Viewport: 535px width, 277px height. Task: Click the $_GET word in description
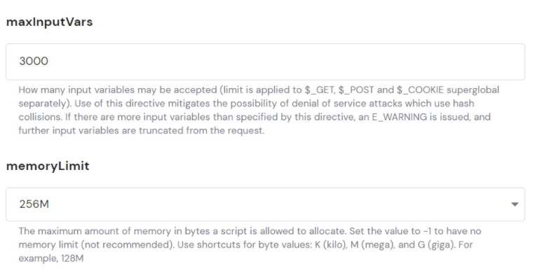tap(319, 90)
